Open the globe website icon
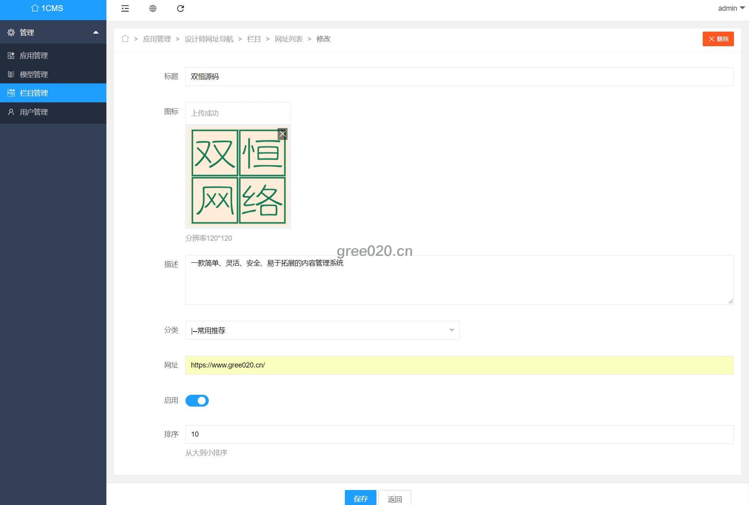Image resolution: width=749 pixels, height=505 pixels. coord(153,8)
